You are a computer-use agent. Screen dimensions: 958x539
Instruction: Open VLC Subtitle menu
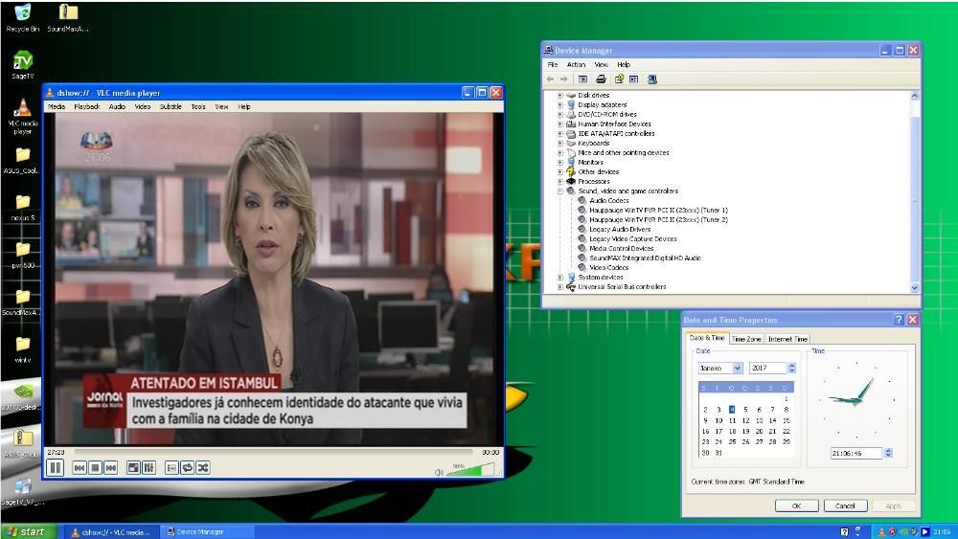click(x=171, y=107)
